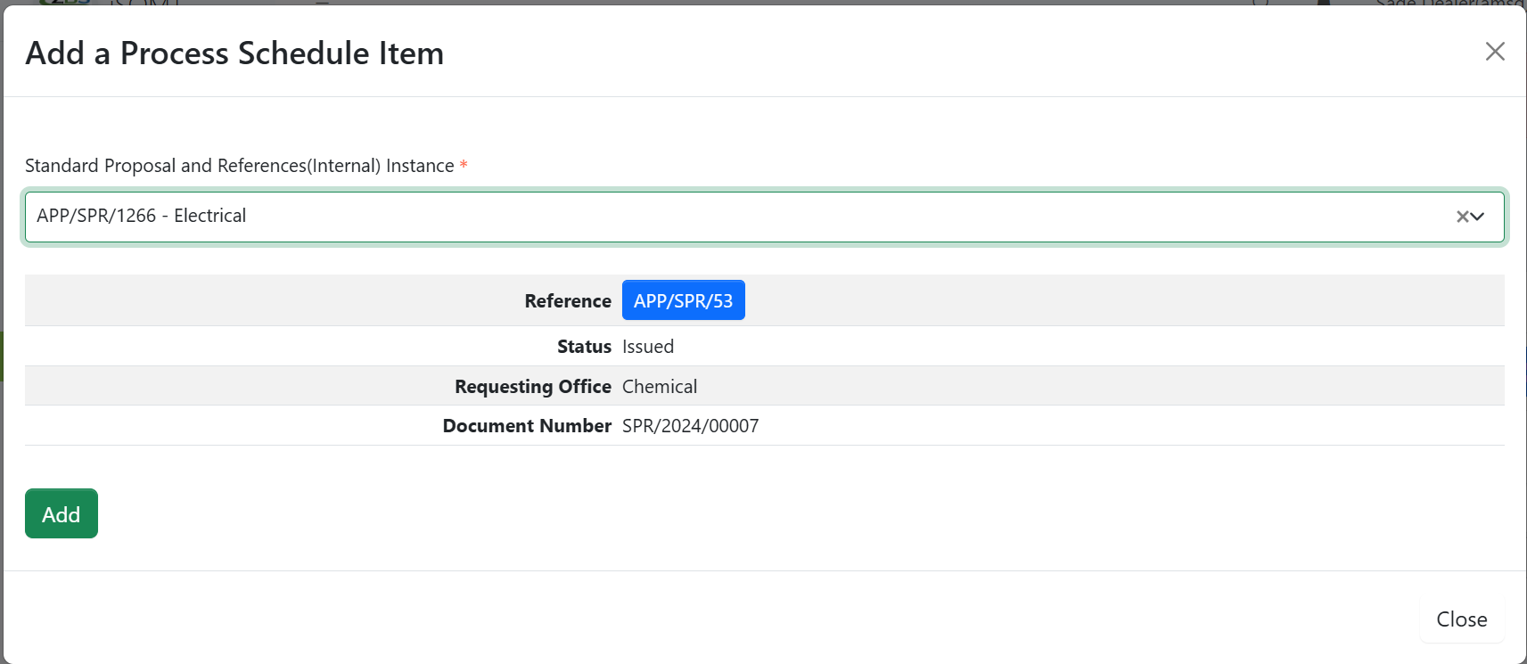Click the Close button in the dialog footer

[1461, 619]
